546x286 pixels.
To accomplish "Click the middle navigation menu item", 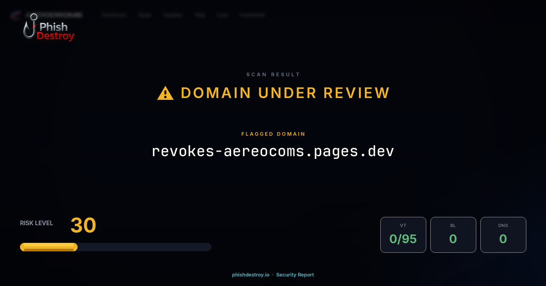I will coord(173,15).
